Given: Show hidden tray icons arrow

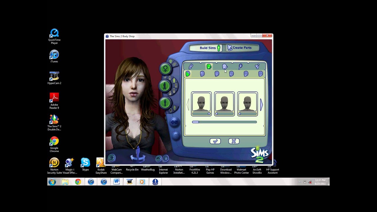Looking at the screenshot, I should [300, 182].
